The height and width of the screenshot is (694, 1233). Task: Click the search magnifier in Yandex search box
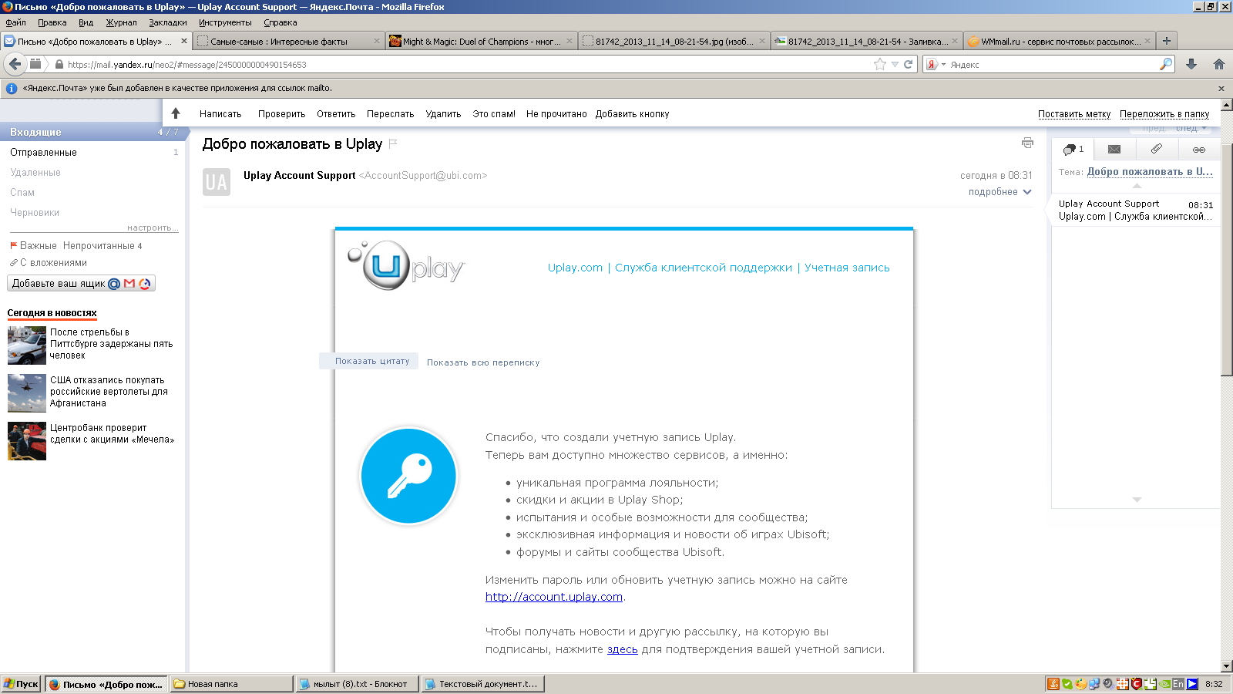pyautogui.click(x=1166, y=65)
